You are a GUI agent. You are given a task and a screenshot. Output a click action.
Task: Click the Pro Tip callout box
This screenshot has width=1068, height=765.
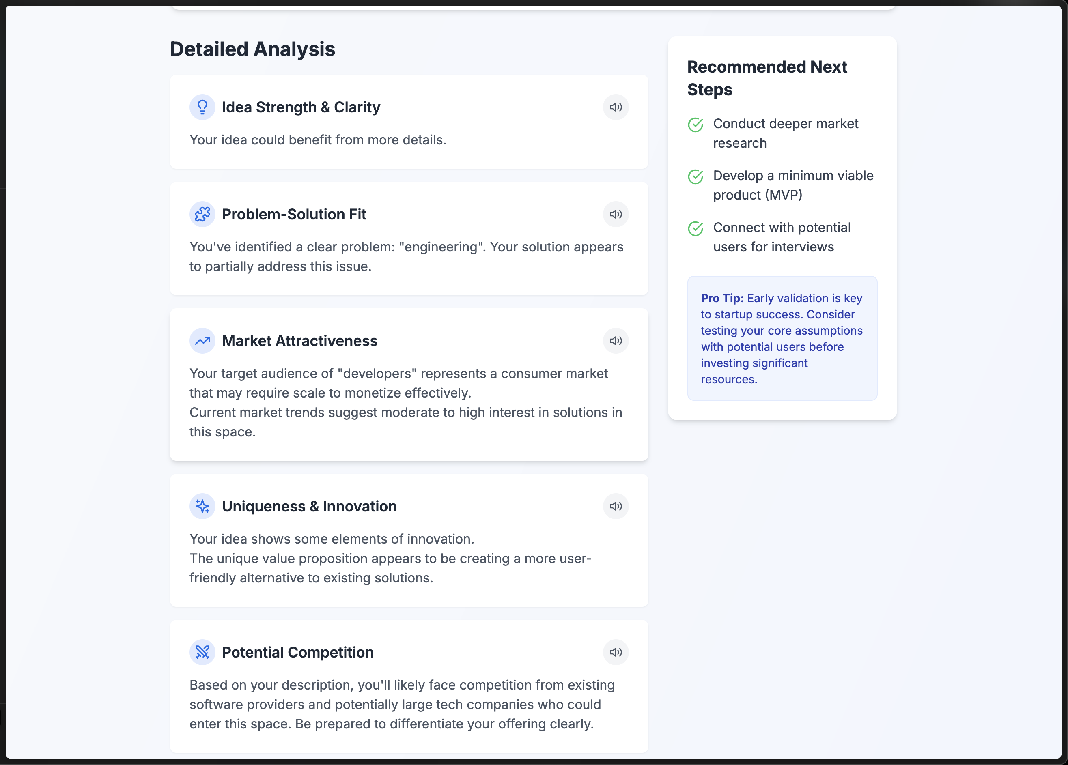pyautogui.click(x=782, y=338)
